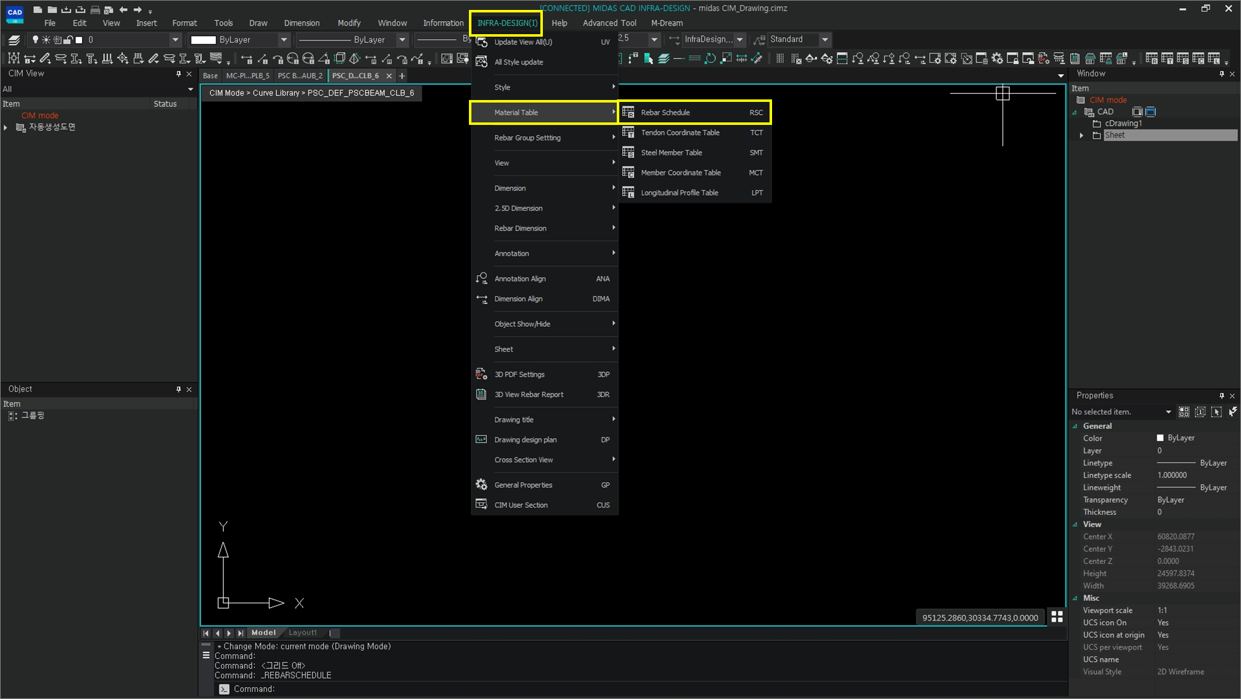Switch to the Base tab
This screenshot has height=699, width=1241.
pyautogui.click(x=211, y=76)
